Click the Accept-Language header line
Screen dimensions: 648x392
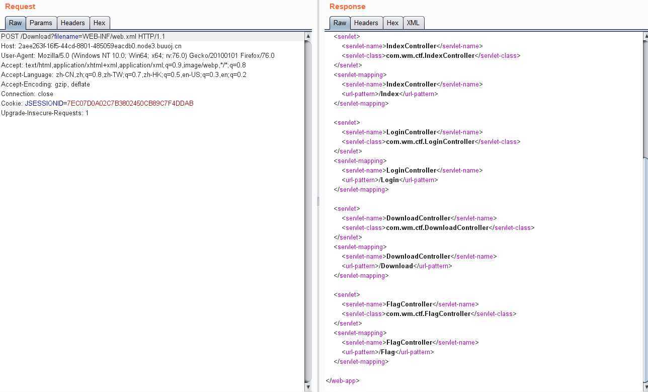(x=124, y=75)
